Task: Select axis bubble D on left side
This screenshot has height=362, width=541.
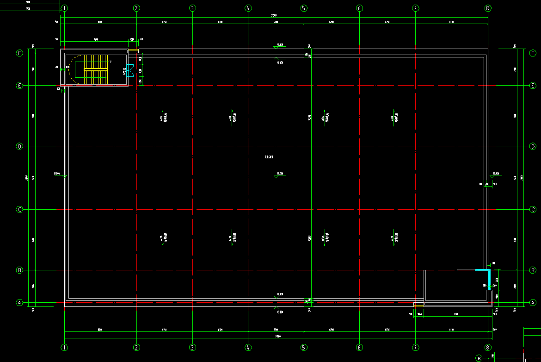Action: pos(19,146)
